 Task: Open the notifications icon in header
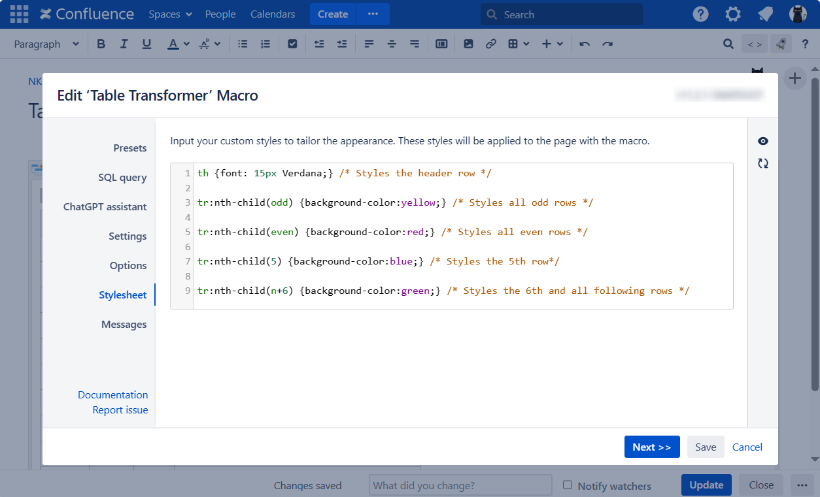coord(765,14)
